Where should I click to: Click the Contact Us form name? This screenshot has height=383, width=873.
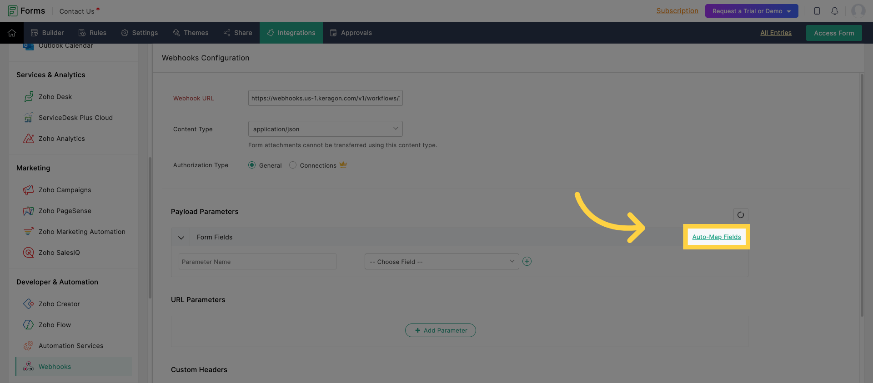click(77, 11)
